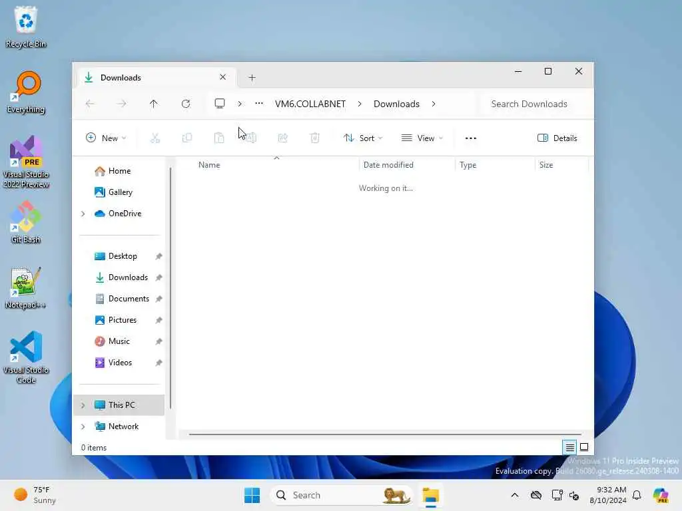The height and width of the screenshot is (511, 682).
Task: Click the horizontal scrollbar in the file list
Action: [385, 434]
